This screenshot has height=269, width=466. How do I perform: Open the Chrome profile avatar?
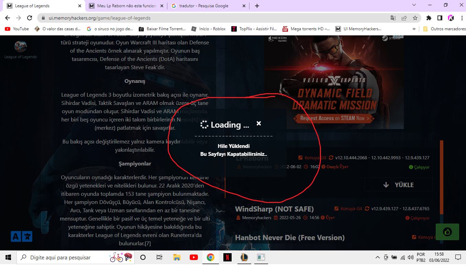[451, 18]
